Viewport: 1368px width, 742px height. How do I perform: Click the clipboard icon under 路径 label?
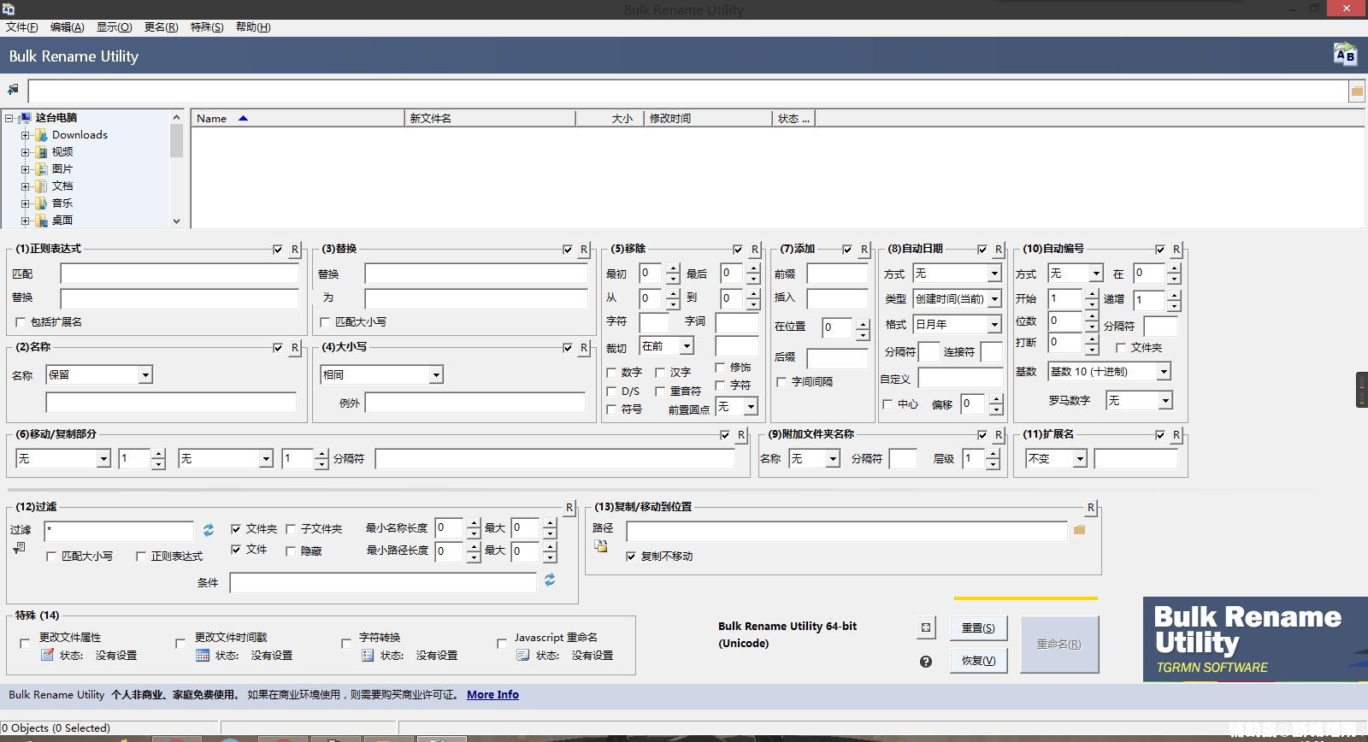(x=601, y=546)
